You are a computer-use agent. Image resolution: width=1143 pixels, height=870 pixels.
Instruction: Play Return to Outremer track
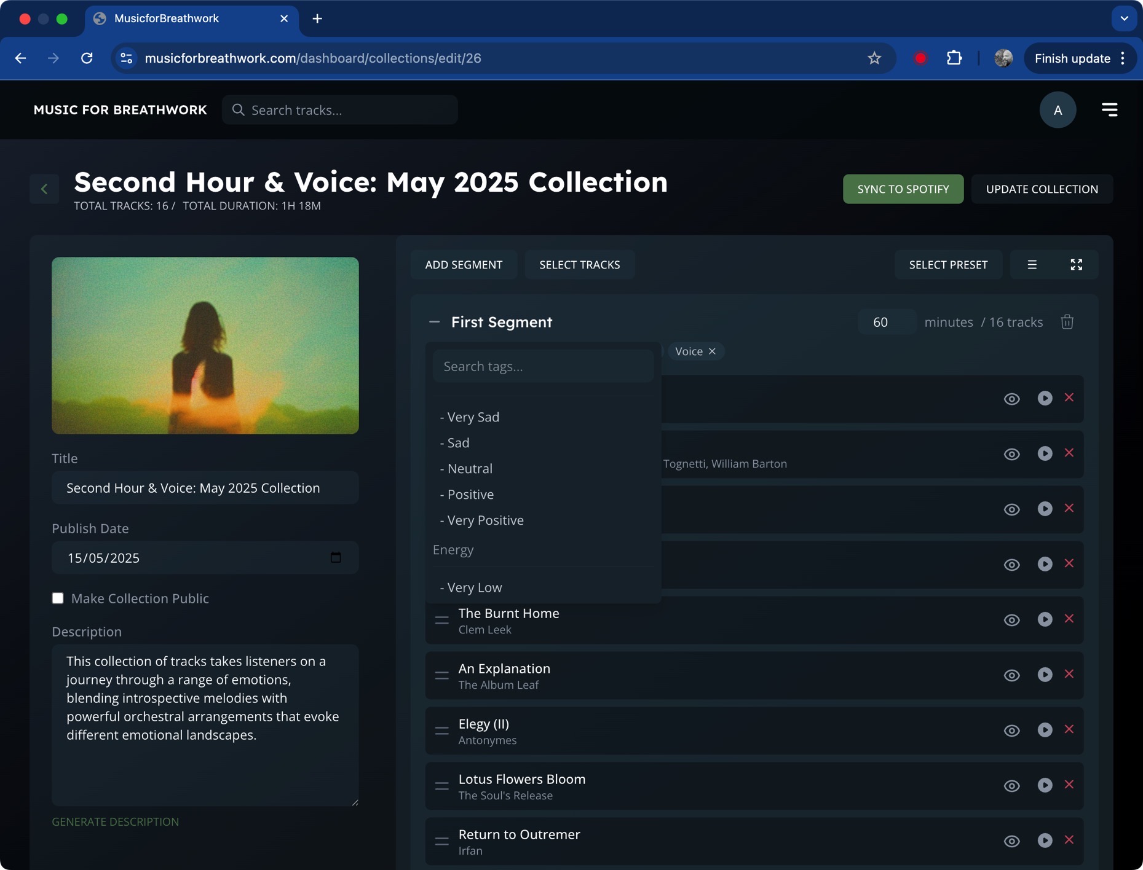pyautogui.click(x=1045, y=841)
